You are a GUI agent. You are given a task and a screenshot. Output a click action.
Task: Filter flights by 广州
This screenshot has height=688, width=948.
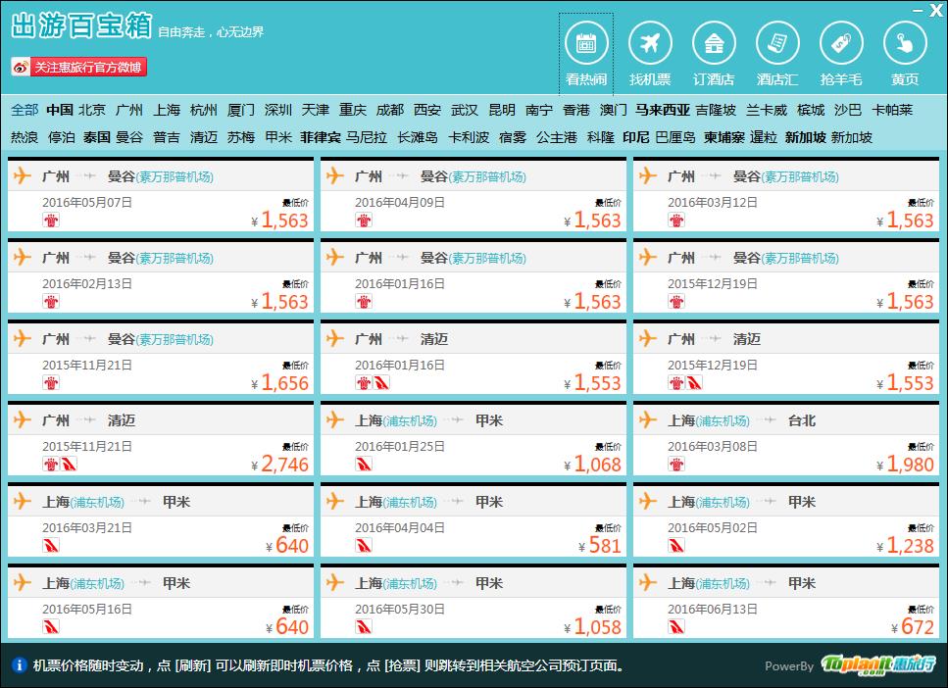[129, 110]
